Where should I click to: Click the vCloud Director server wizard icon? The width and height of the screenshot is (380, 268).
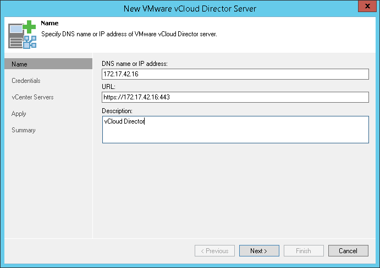point(21,35)
